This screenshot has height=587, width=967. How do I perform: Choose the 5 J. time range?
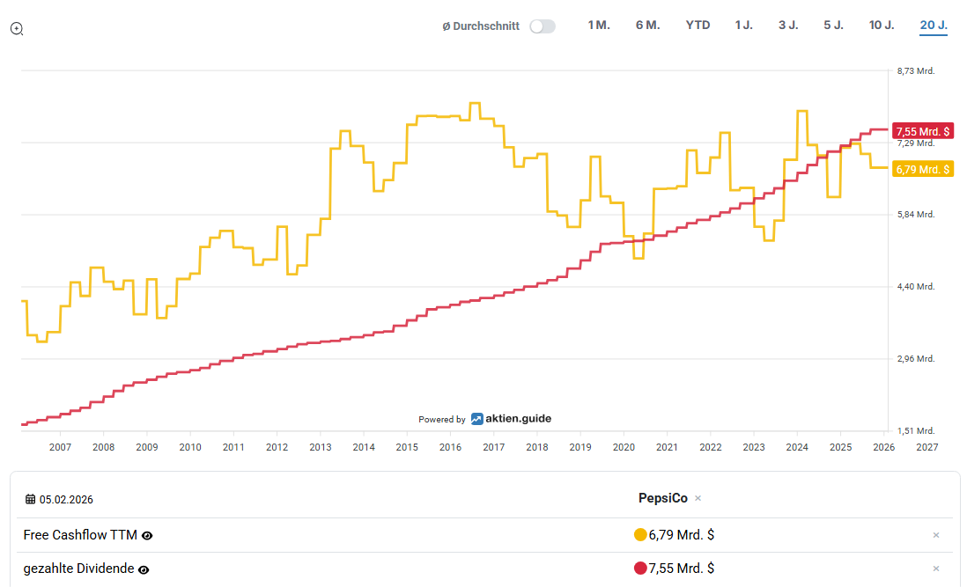[833, 25]
